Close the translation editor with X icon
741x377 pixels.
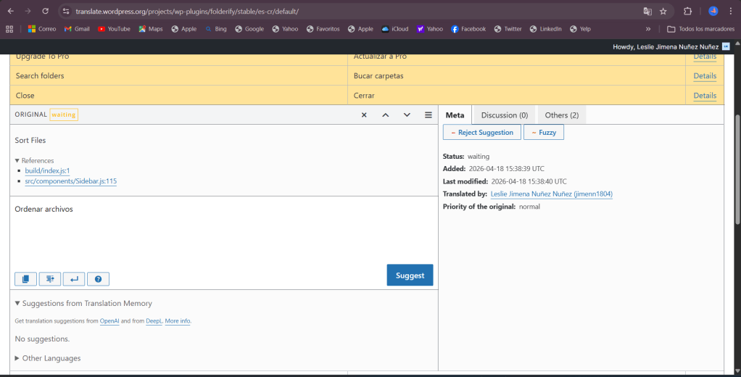[364, 115]
